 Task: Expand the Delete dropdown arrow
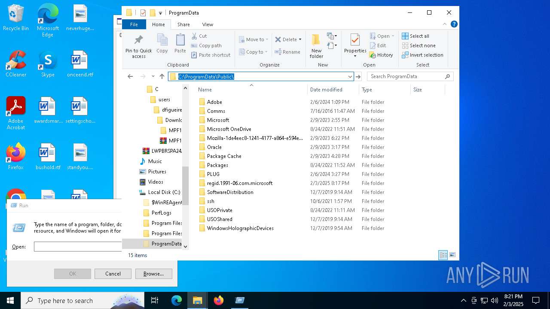tap(300, 39)
